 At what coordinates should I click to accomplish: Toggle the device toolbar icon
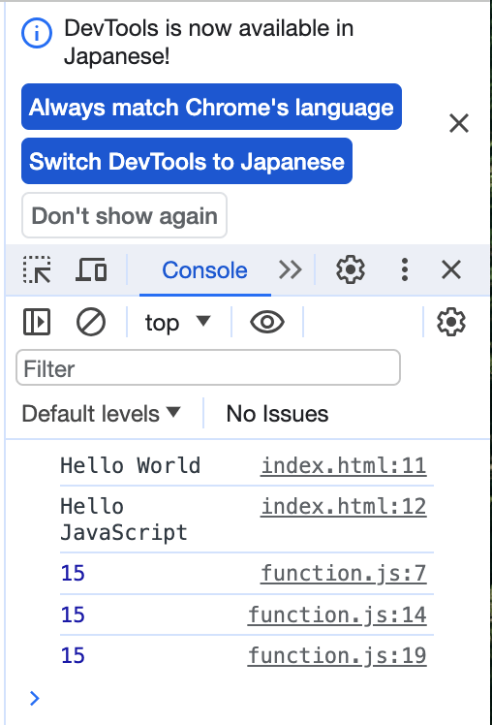tap(91, 269)
